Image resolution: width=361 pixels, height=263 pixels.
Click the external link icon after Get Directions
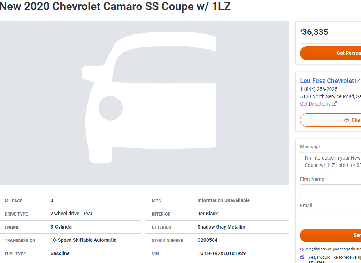click(335, 104)
